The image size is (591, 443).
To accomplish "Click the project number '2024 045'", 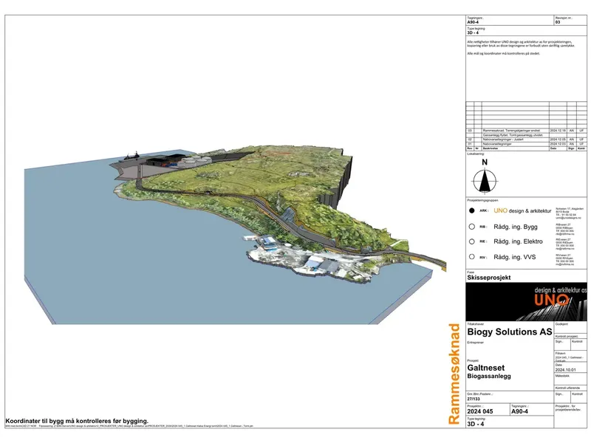I will [x=479, y=411].
